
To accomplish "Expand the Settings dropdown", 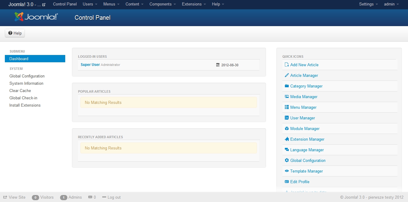I will click(368, 4).
